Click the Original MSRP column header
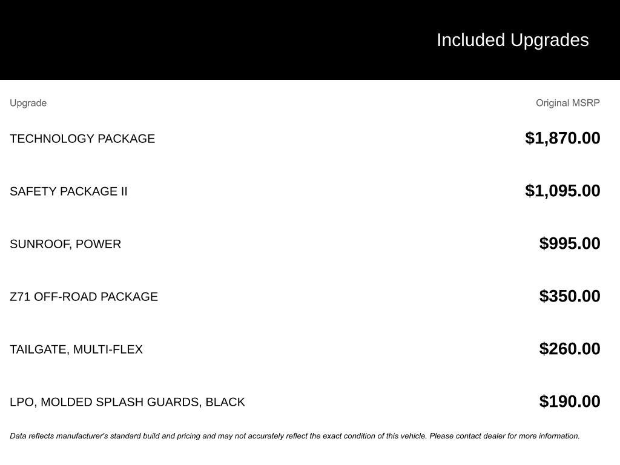 [x=567, y=103]
